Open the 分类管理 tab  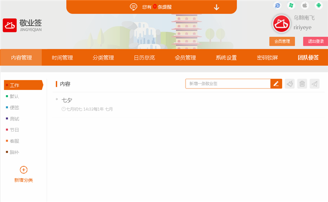pyautogui.click(x=104, y=58)
